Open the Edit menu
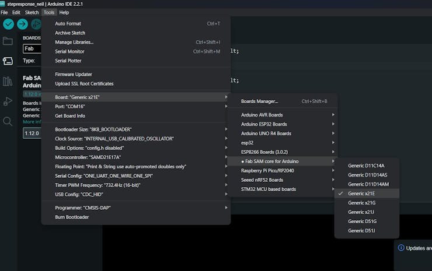Screen dimensions: 432x271 tap(16, 12)
